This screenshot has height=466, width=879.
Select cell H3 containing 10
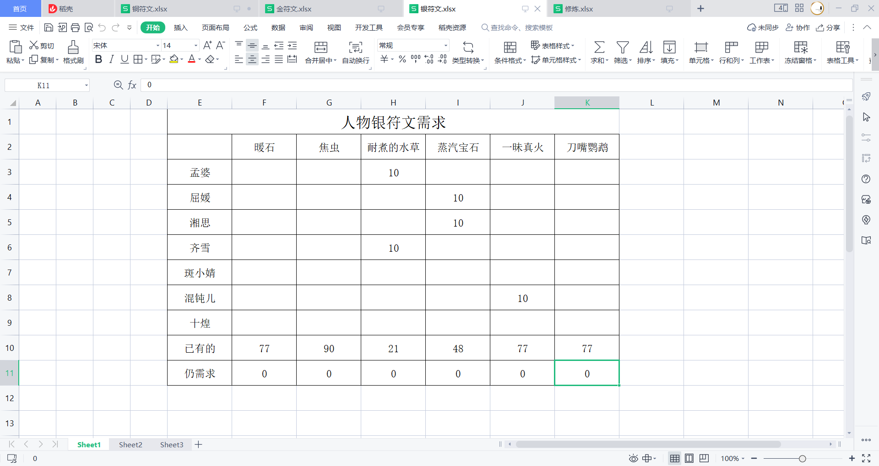(x=393, y=172)
